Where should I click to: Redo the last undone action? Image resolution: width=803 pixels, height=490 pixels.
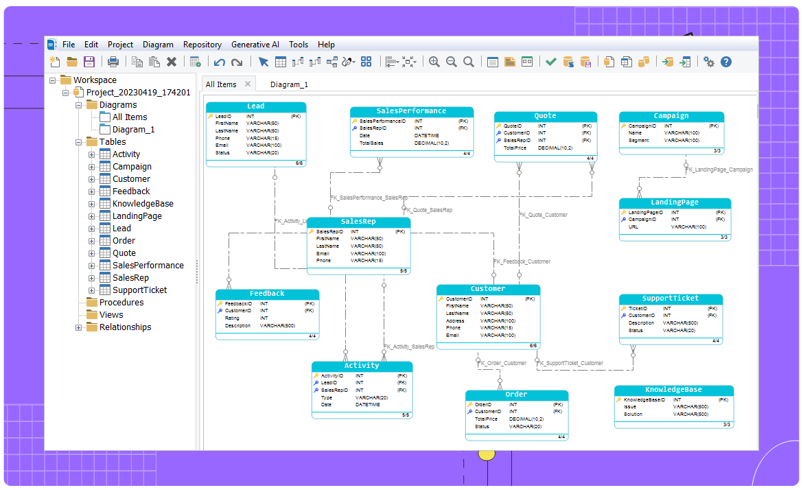pos(237,62)
